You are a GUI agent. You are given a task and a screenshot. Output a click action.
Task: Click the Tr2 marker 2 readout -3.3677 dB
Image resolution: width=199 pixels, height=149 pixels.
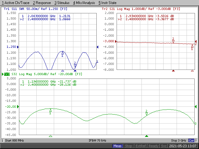point(165,19)
